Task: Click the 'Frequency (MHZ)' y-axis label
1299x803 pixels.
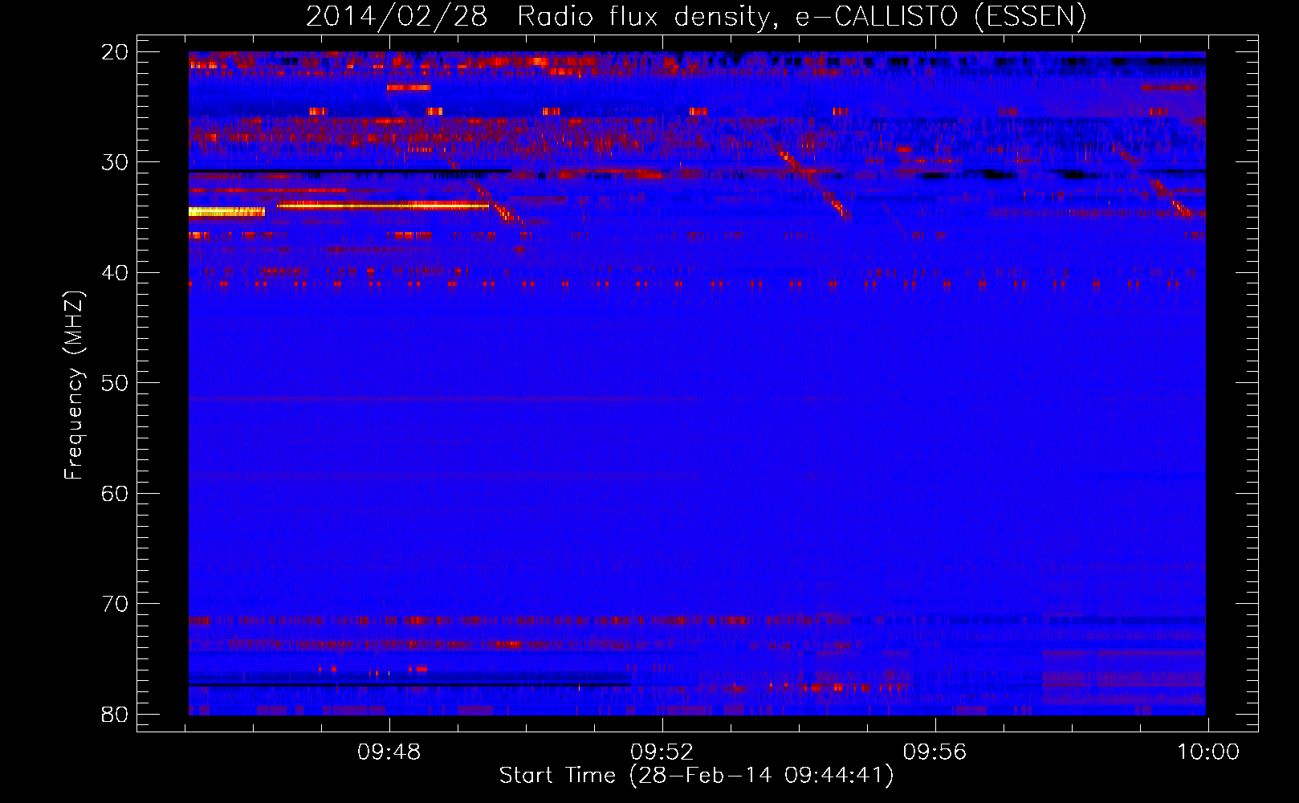Action: tap(73, 385)
